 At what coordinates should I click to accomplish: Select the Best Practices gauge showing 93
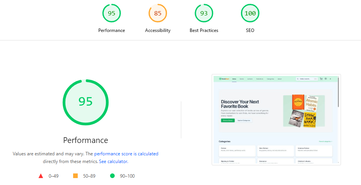204,13
